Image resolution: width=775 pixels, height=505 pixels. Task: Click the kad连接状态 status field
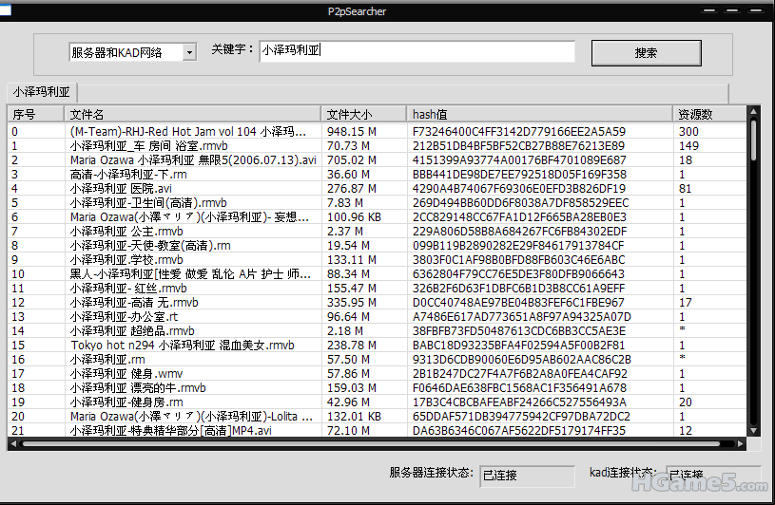(x=712, y=473)
